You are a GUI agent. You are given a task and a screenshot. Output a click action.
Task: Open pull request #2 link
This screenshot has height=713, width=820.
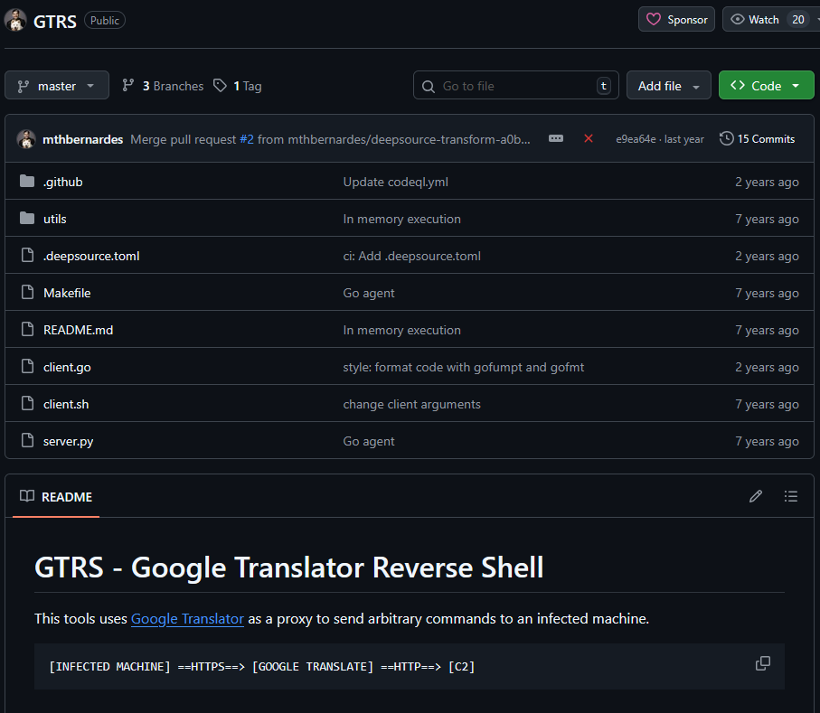(247, 139)
